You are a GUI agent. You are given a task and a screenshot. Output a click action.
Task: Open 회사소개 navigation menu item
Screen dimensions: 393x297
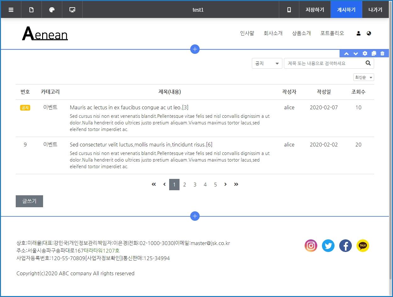(273, 33)
